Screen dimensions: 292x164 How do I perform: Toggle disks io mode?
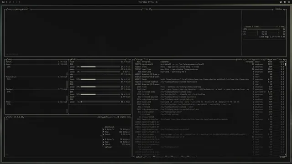click(128, 59)
